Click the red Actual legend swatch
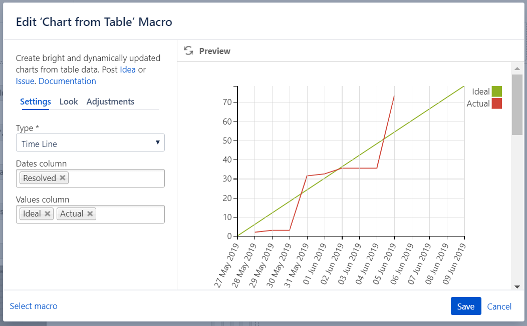Image resolution: width=527 pixels, height=326 pixels. tap(496, 103)
